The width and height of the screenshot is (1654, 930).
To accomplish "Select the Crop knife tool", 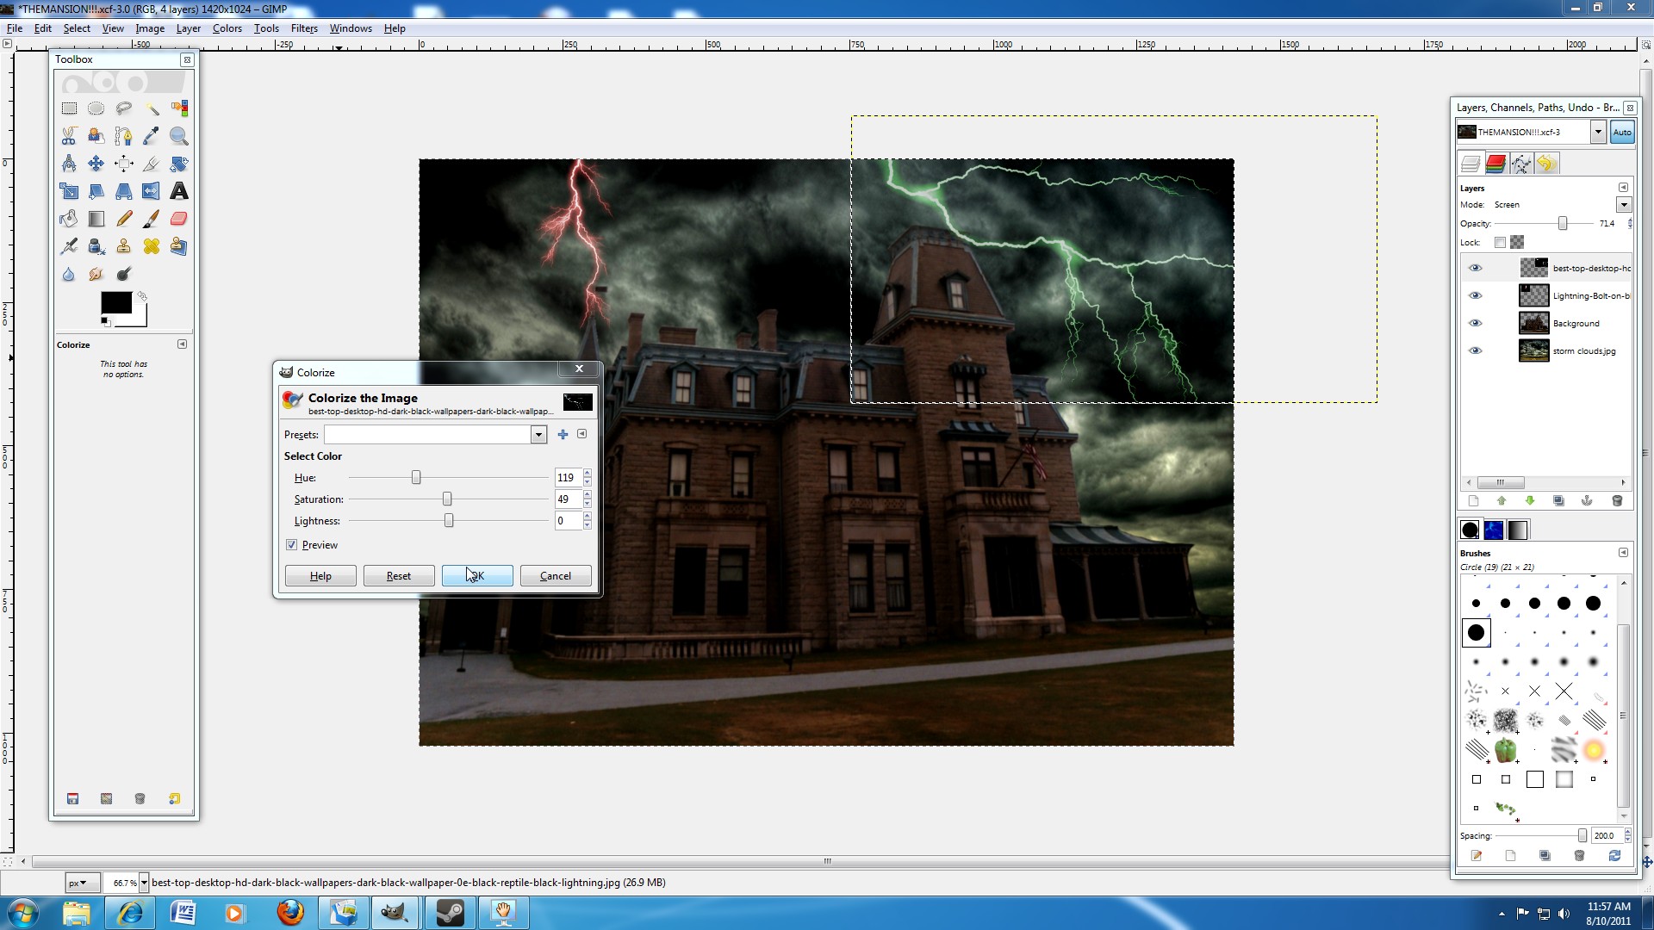I will (152, 164).
